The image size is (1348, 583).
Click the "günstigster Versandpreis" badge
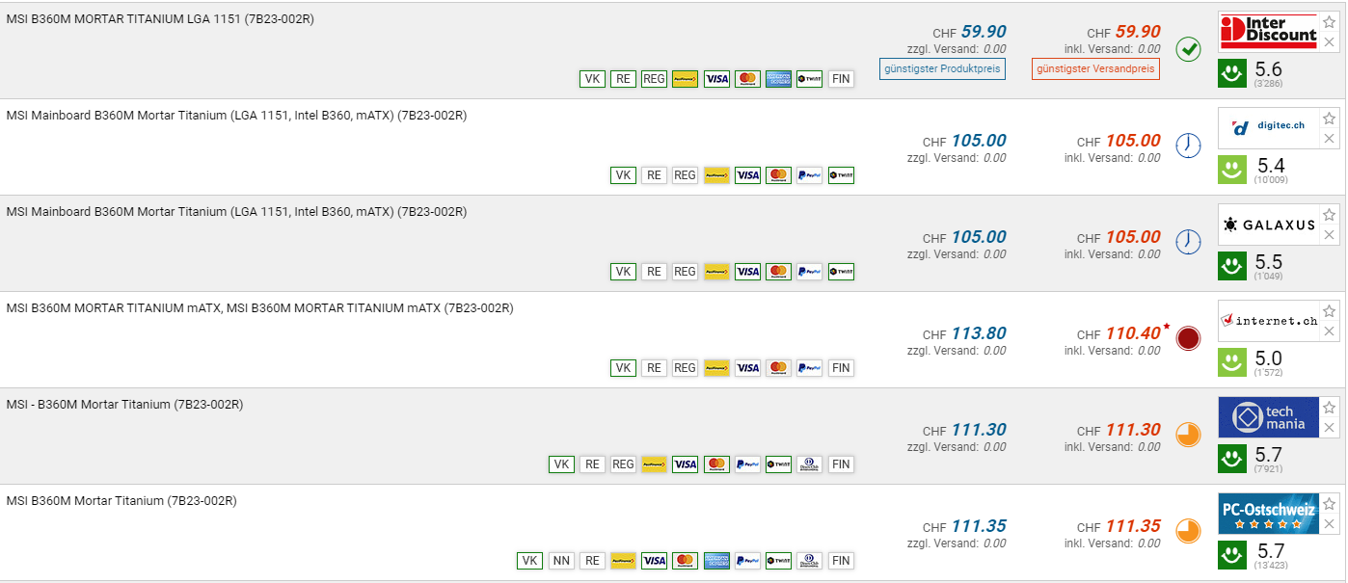point(1095,68)
